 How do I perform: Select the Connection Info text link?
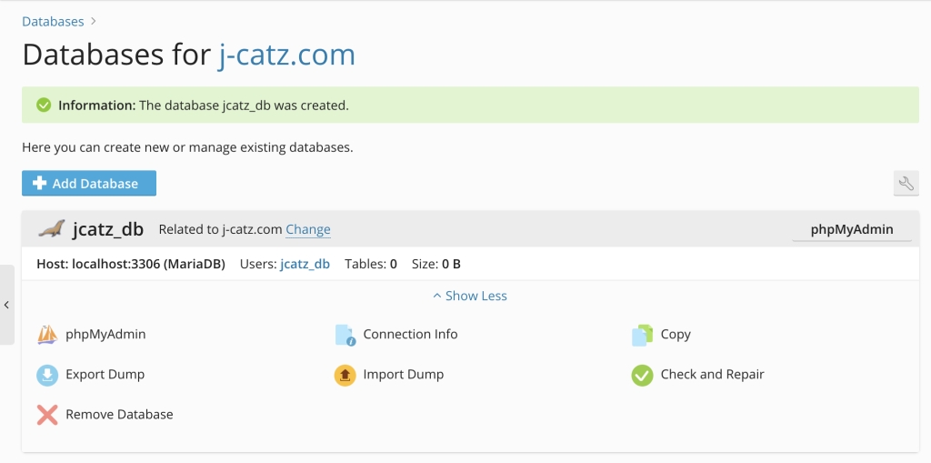[410, 334]
